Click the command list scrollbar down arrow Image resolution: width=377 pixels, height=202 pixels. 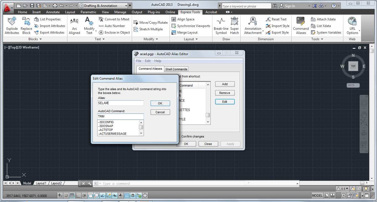[x=141, y=134]
